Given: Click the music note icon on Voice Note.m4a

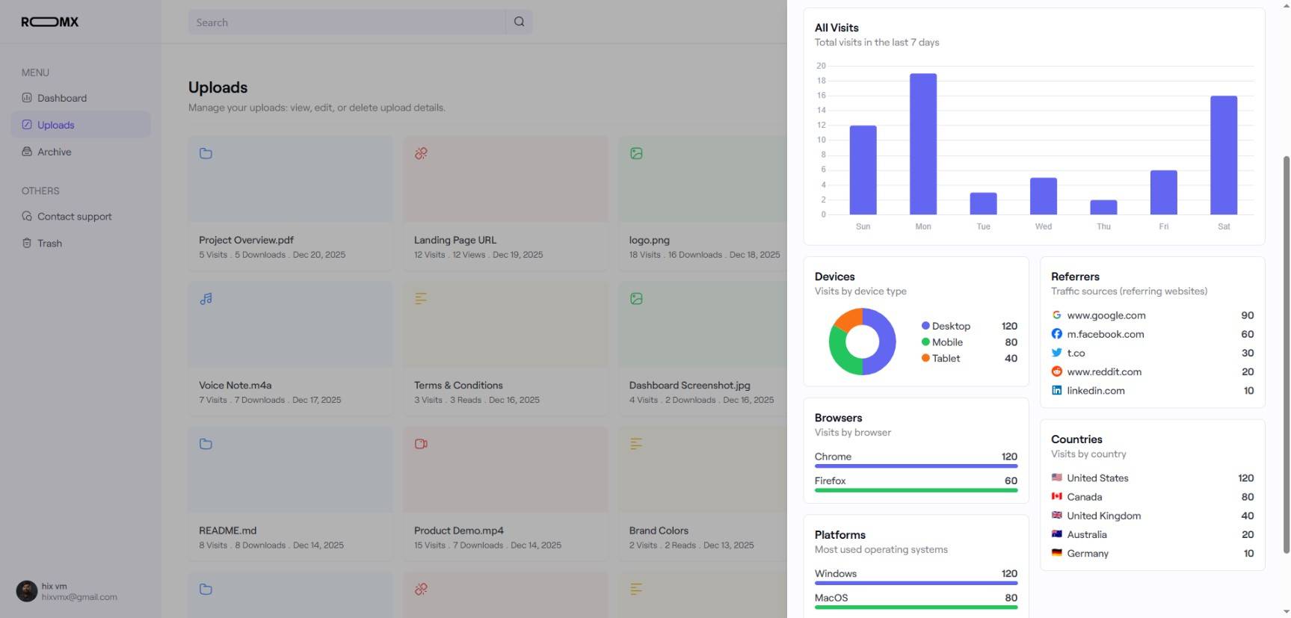Looking at the screenshot, I should pos(206,299).
